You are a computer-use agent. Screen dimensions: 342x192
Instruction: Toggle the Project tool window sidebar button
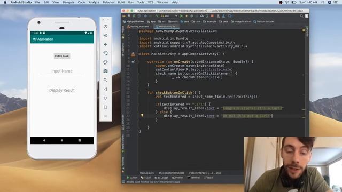coord(123,32)
